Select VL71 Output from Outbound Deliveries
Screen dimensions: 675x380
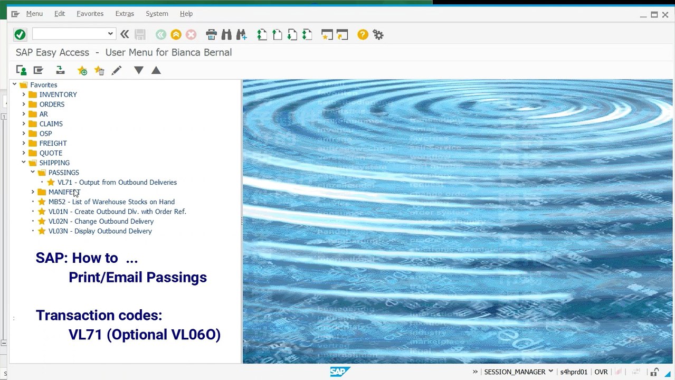click(x=117, y=183)
